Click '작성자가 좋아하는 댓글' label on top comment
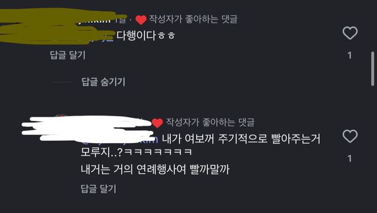This screenshot has height=213, width=377. pyautogui.click(x=193, y=19)
